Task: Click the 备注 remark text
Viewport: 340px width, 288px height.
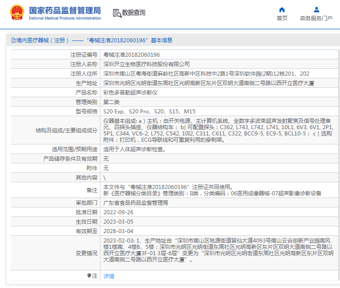Action: [x=212, y=190]
